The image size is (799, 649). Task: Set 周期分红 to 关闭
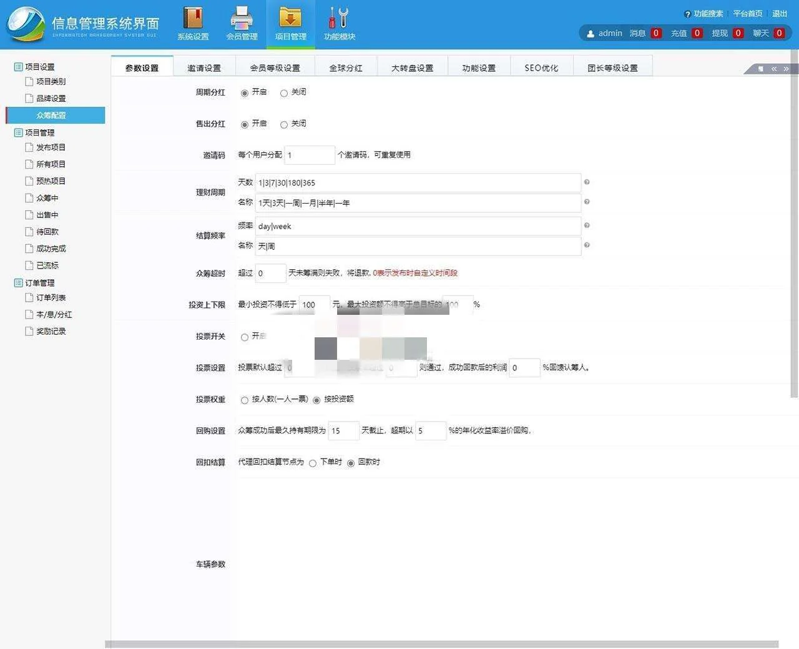(284, 93)
